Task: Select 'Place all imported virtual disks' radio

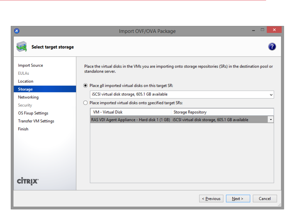Action: (x=85, y=85)
